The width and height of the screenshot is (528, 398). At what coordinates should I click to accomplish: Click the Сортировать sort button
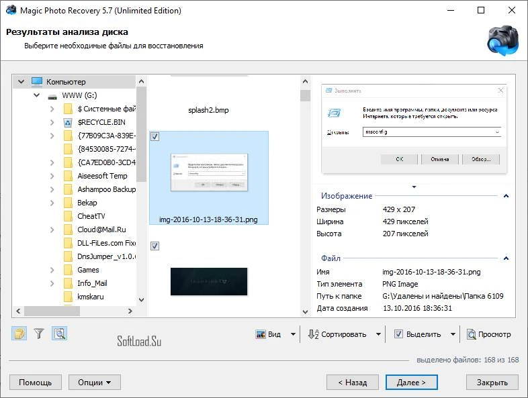pos(337,334)
